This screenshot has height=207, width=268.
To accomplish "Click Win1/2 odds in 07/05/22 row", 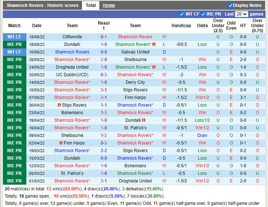I will [x=202, y=98].
